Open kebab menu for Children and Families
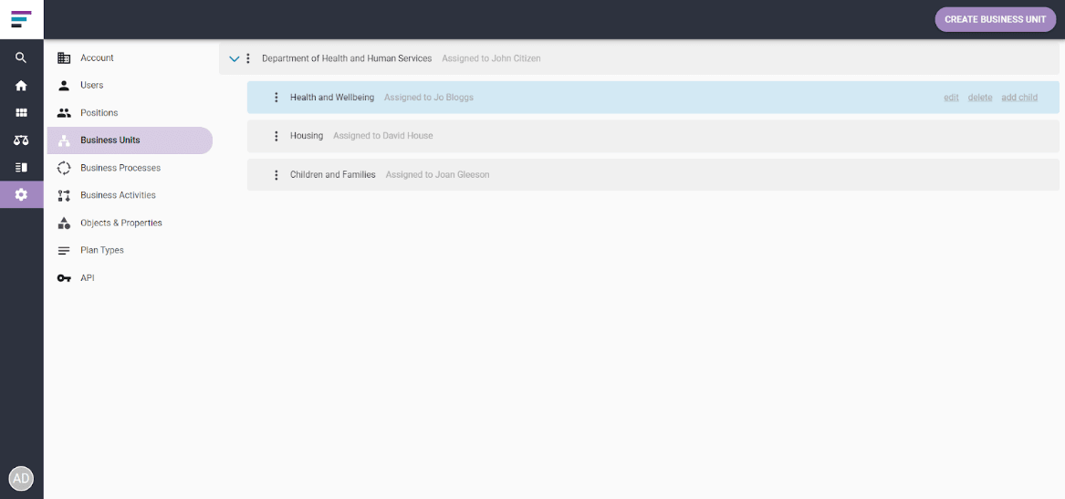Screen dimensions: 1065x499 pyautogui.click(x=276, y=175)
